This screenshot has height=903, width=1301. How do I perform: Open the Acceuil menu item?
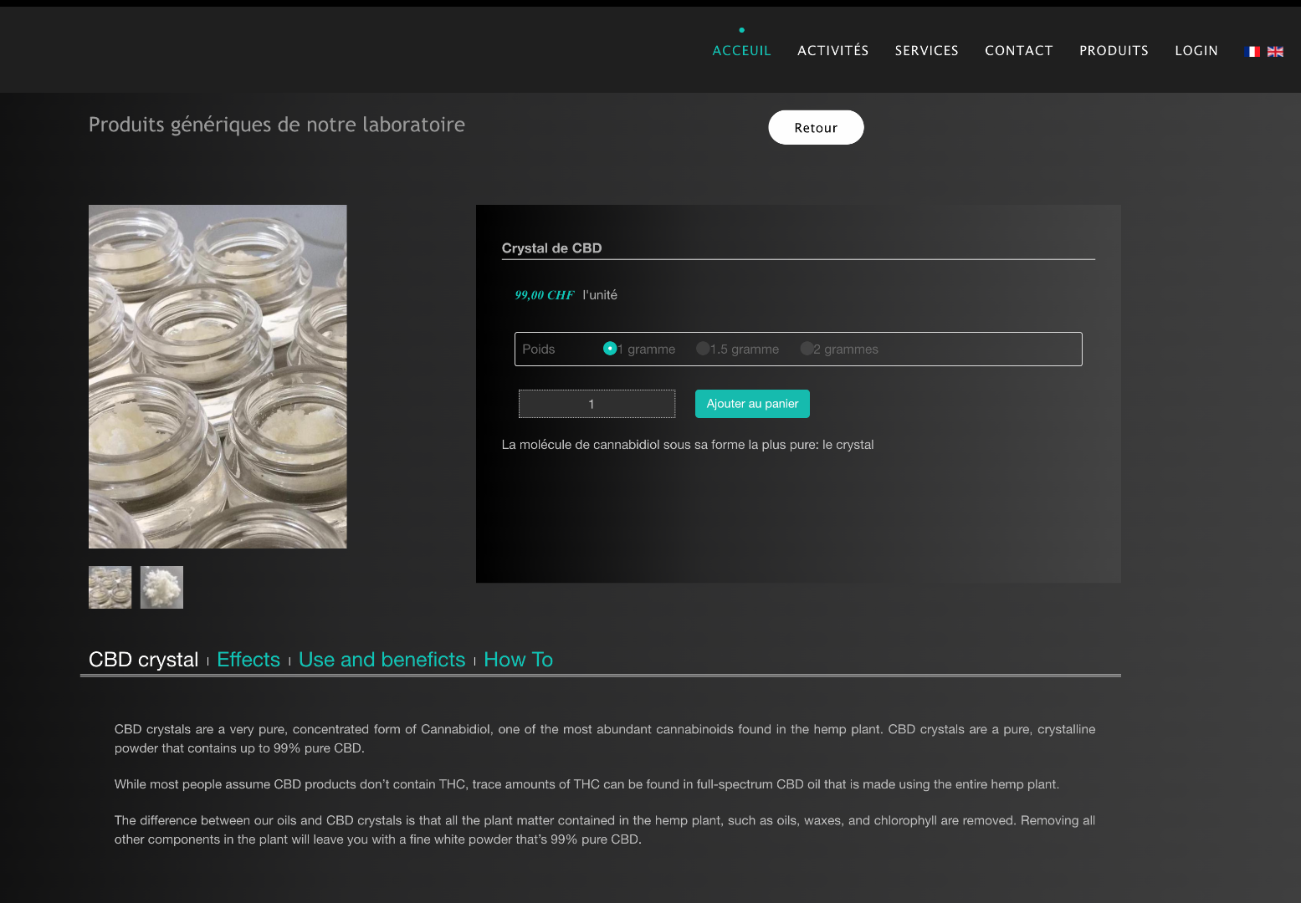pyautogui.click(x=741, y=51)
